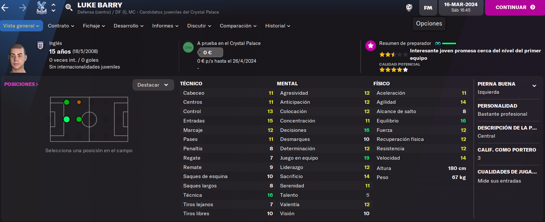Click the search magnifier icon
This screenshot has height=222, width=545.
(x=69, y=7)
